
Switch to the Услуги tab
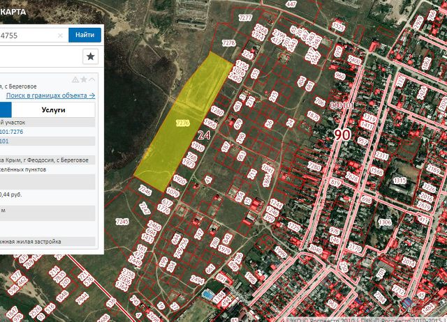[x=53, y=110]
